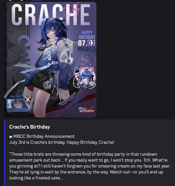The image size is (175, 186).
Task: Click the pink July script lettering
Action: click(72, 11)
